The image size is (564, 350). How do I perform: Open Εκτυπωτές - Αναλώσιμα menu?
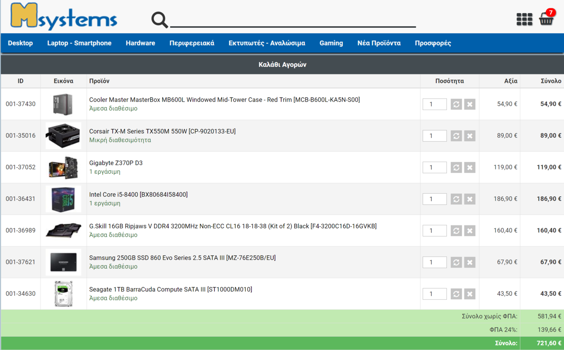tap(267, 43)
